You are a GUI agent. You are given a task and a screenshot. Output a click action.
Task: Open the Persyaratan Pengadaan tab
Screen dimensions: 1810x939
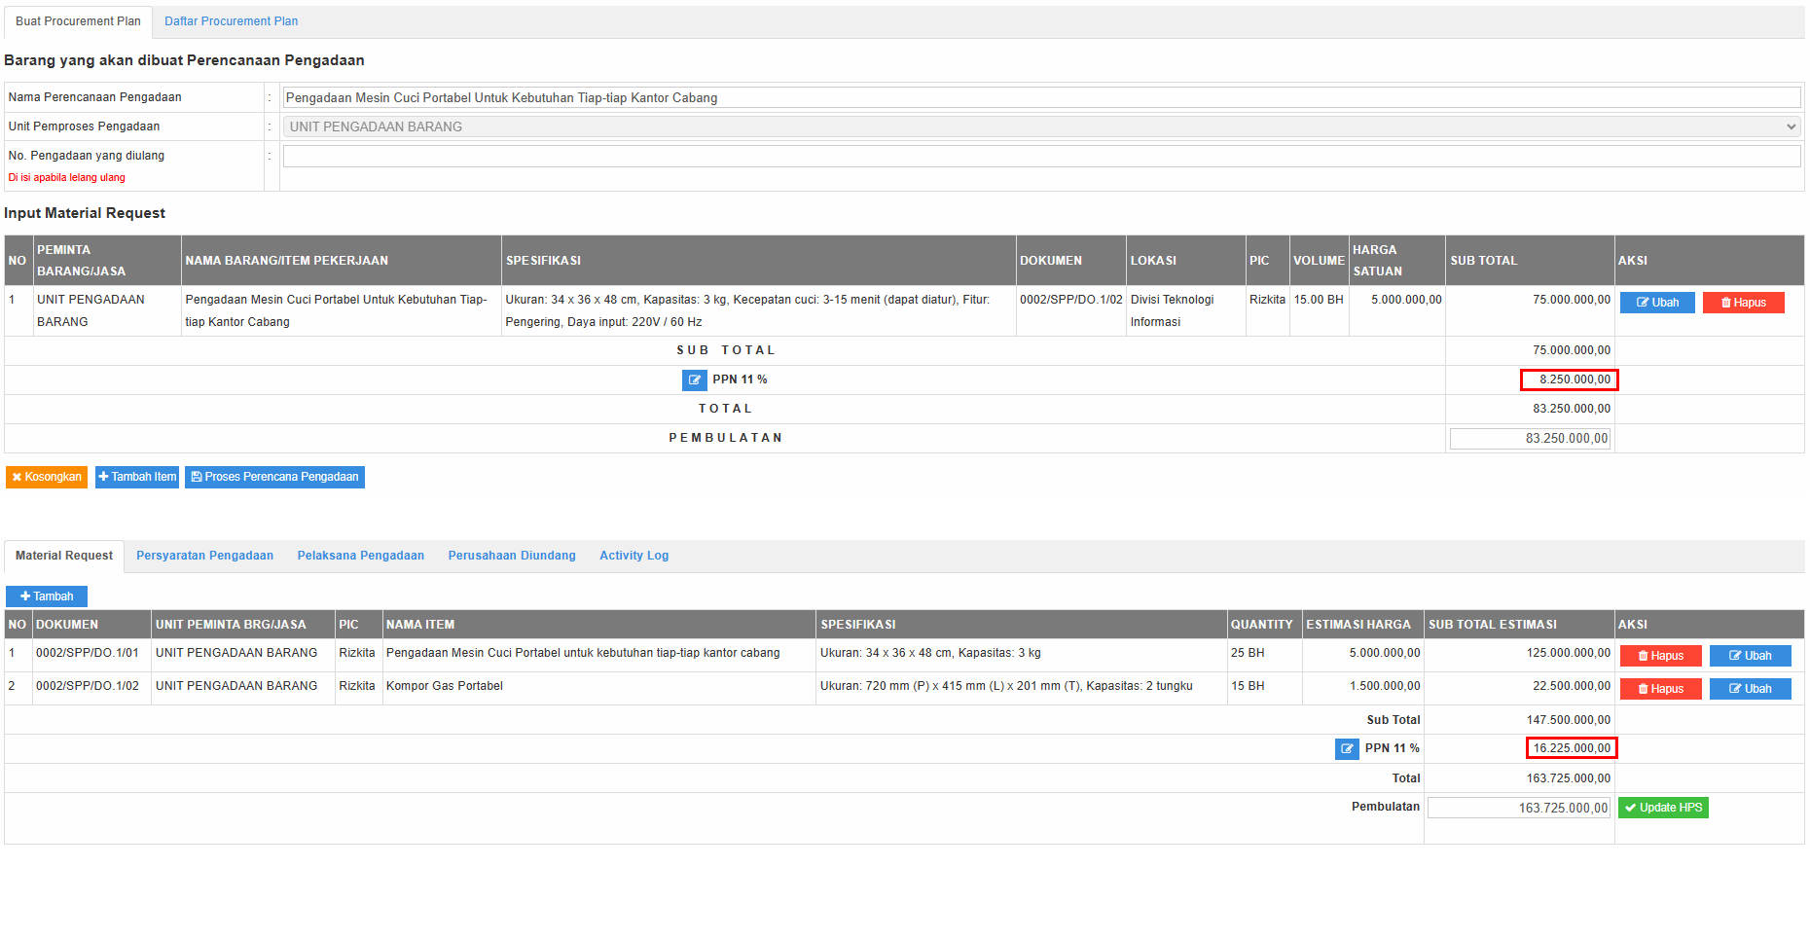click(x=204, y=556)
